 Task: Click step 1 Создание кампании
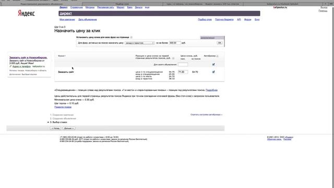(63, 115)
